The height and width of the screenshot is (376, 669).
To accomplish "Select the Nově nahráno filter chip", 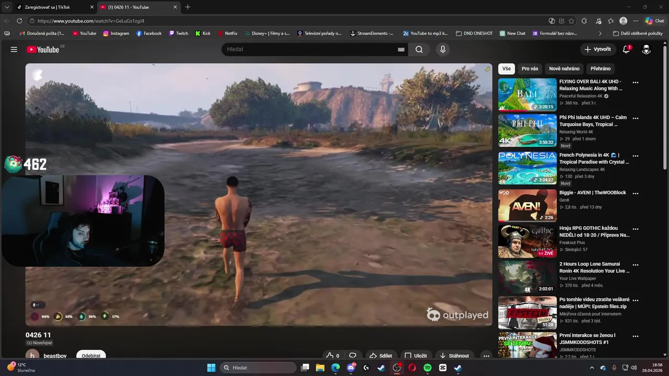I will coord(564,68).
